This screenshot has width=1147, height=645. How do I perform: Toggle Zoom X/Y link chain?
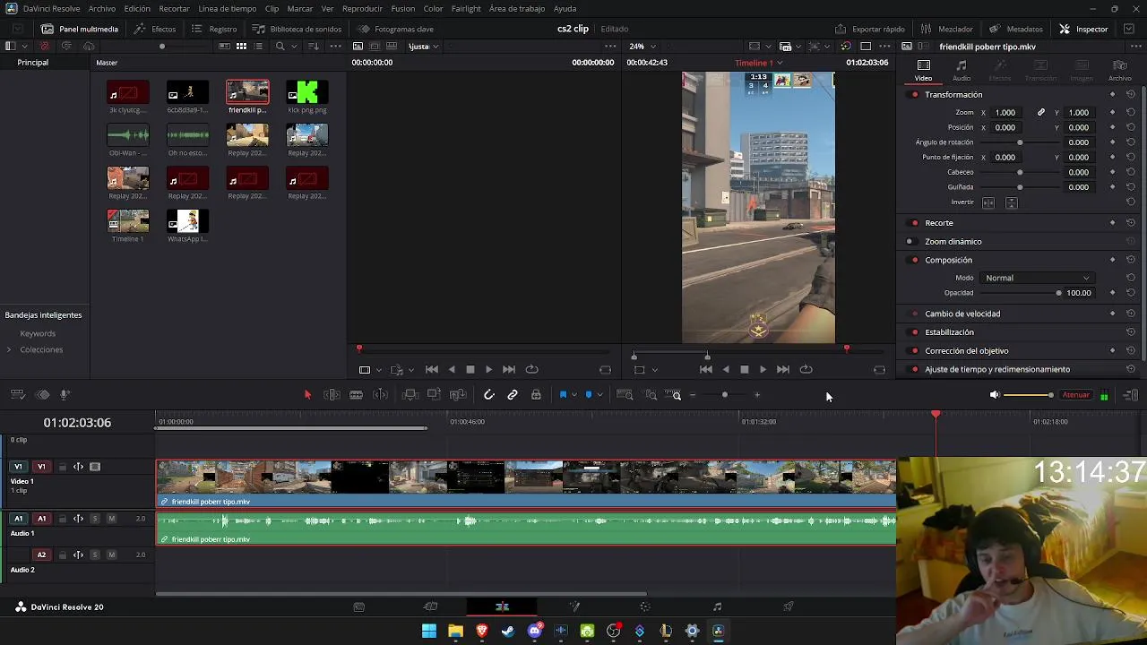pos(1041,113)
